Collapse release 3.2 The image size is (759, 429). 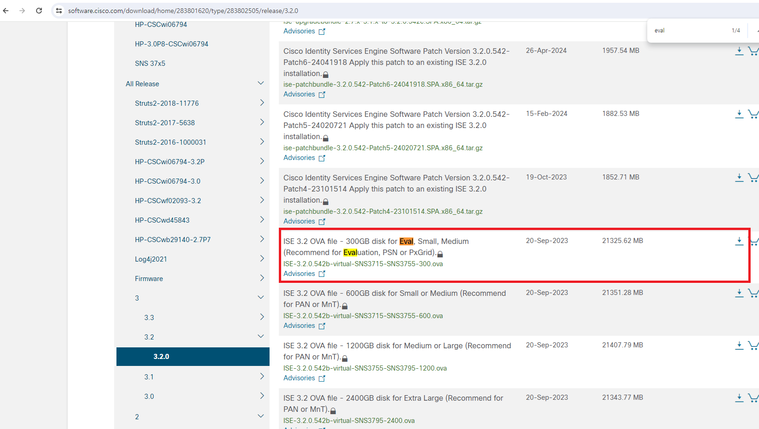[261, 337]
